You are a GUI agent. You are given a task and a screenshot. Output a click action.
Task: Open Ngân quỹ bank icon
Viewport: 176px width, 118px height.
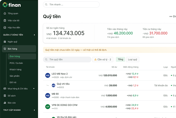[5, 42]
